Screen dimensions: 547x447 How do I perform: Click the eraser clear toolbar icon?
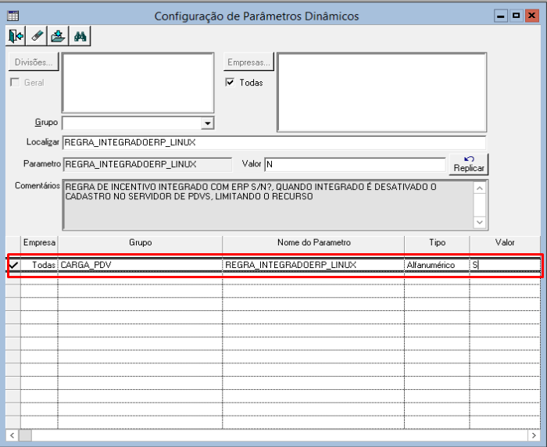coord(37,36)
